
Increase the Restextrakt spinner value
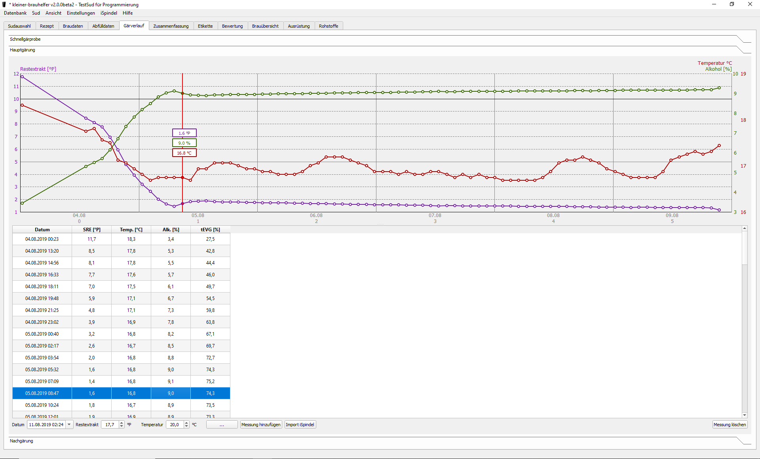click(x=122, y=423)
